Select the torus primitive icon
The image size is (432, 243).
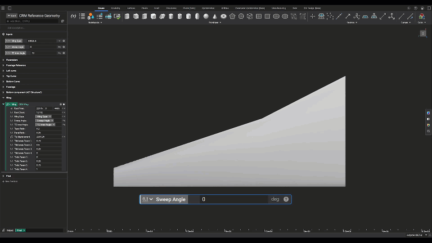[x=223, y=16]
